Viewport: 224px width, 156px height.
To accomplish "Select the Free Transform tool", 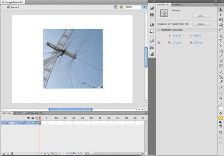I will pos(221,20).
